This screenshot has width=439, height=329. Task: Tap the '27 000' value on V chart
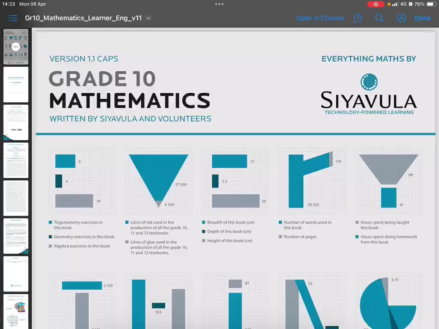pos(181,185)
